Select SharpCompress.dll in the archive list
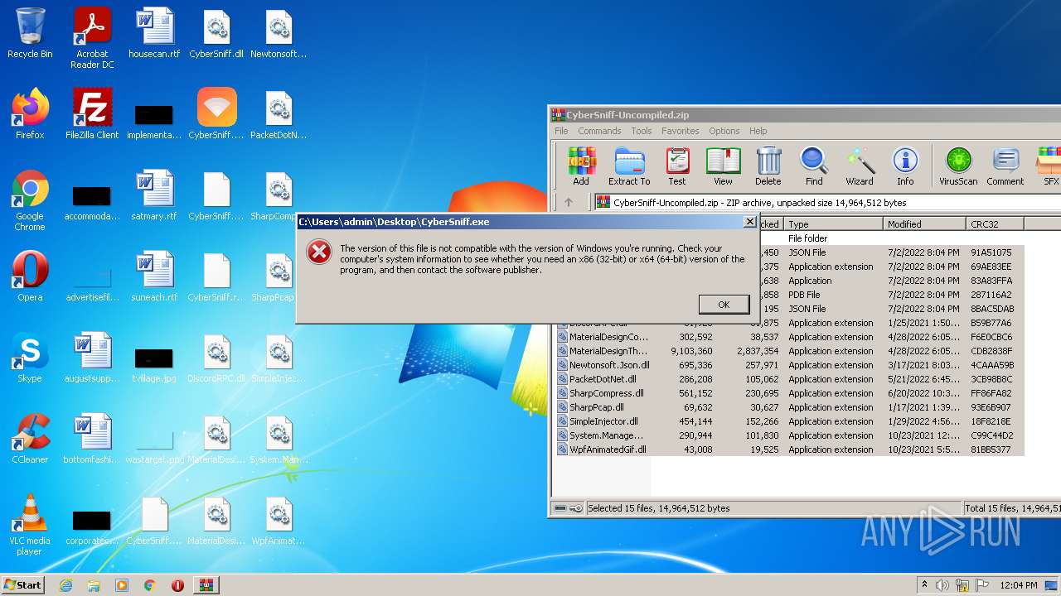 [x=790, y=393]
